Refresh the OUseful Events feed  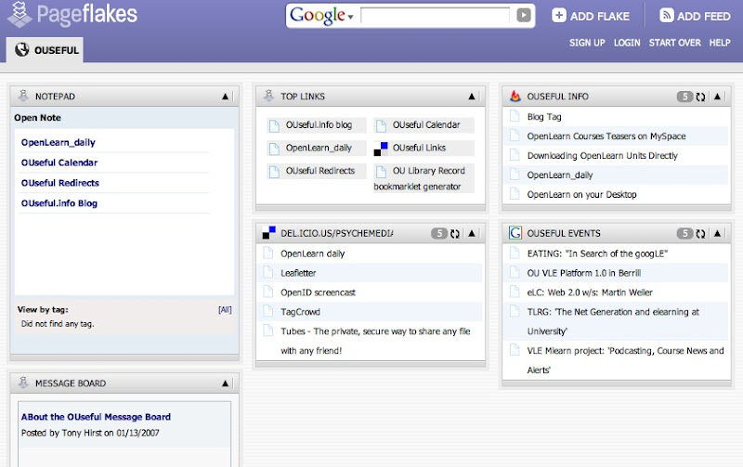tap(700, 234)
